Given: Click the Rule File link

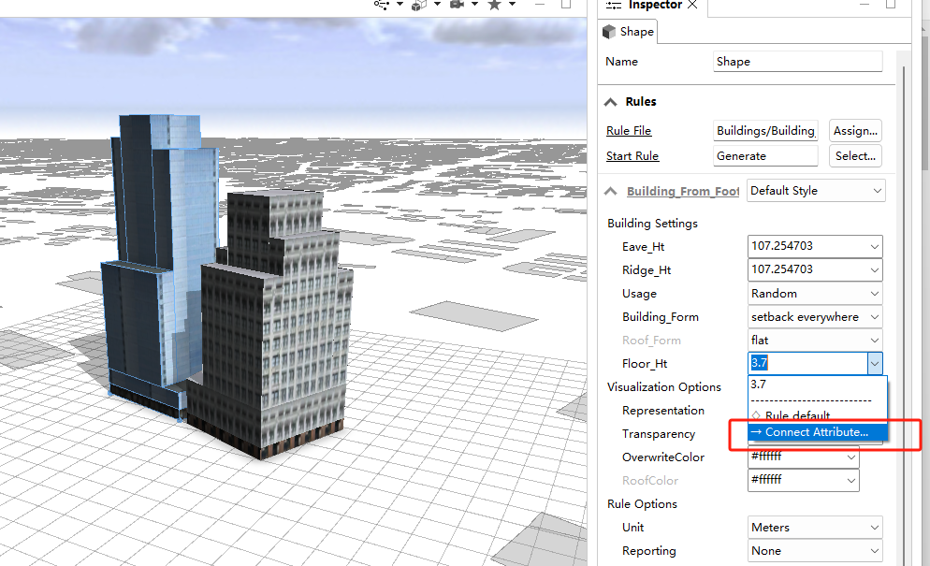Looking at the screenshot, I should [628, 130].
